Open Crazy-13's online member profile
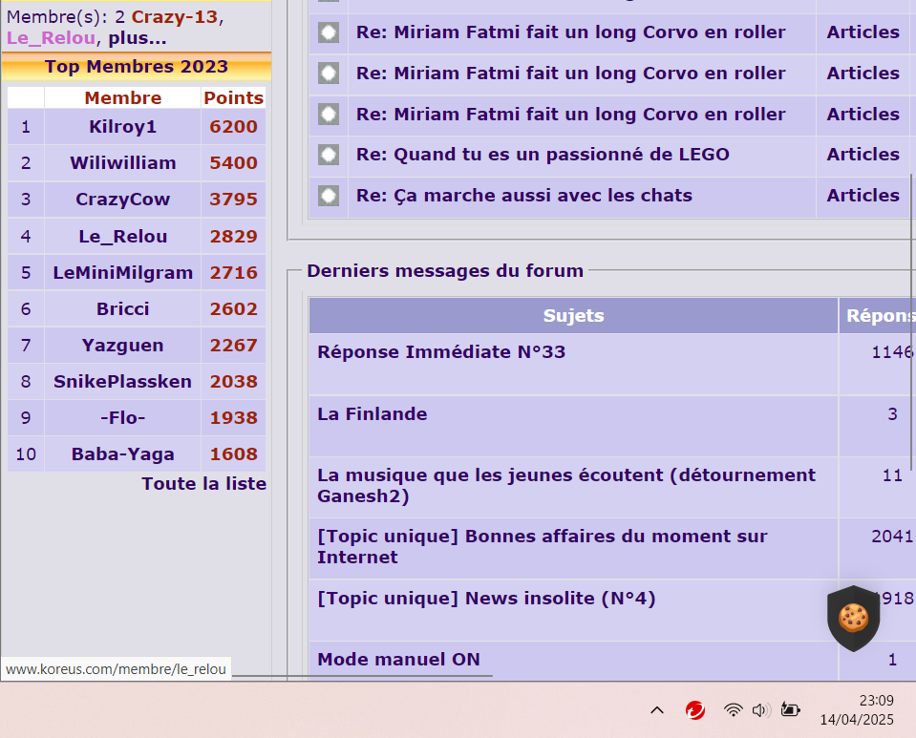916x738 pixels. [x=175, y=16]
